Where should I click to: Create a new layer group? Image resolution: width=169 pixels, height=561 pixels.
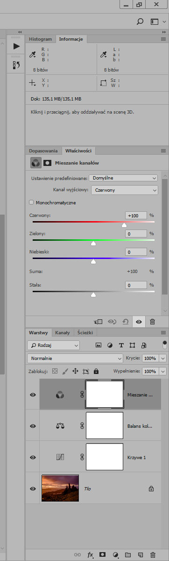pyautogui.click(x=128, y=555)
